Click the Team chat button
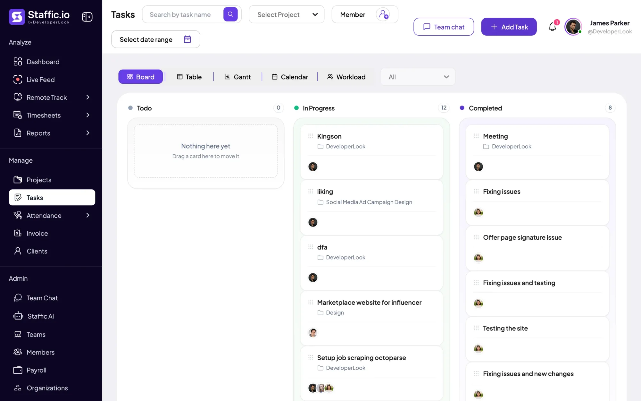 (x=444, y=27)
